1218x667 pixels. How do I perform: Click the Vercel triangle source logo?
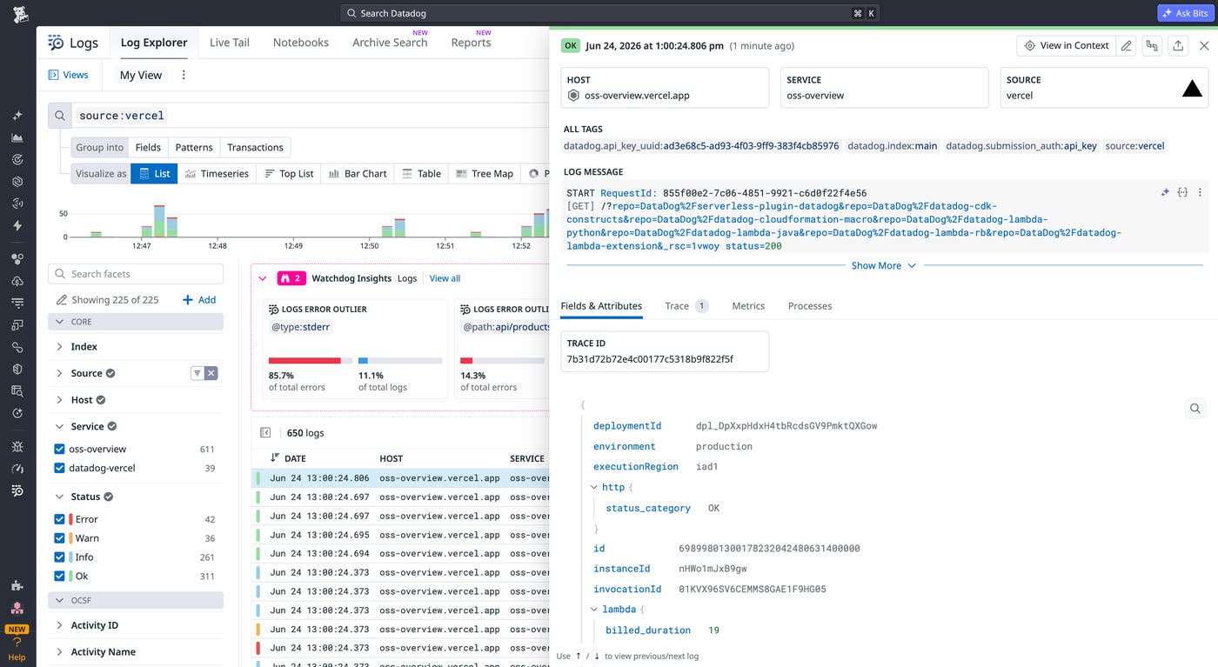[x=1192, y=88]
